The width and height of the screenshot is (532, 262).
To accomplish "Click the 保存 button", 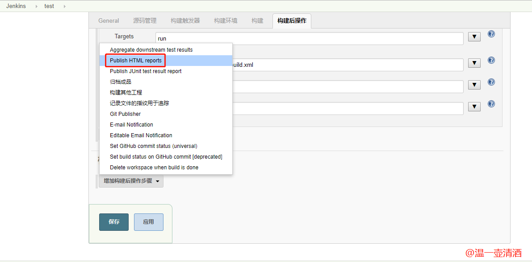I will click(114, 222).
